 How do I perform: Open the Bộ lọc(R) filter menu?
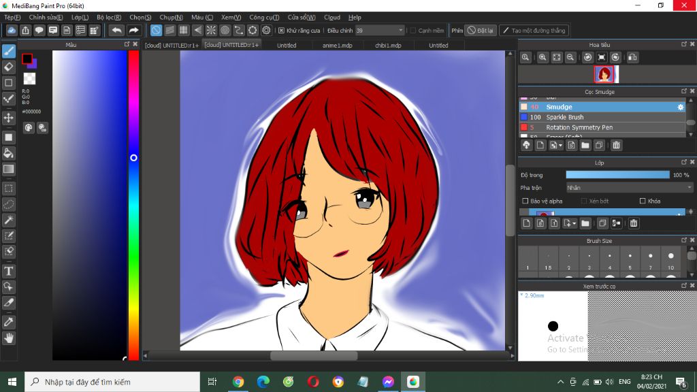click(109, 17)
